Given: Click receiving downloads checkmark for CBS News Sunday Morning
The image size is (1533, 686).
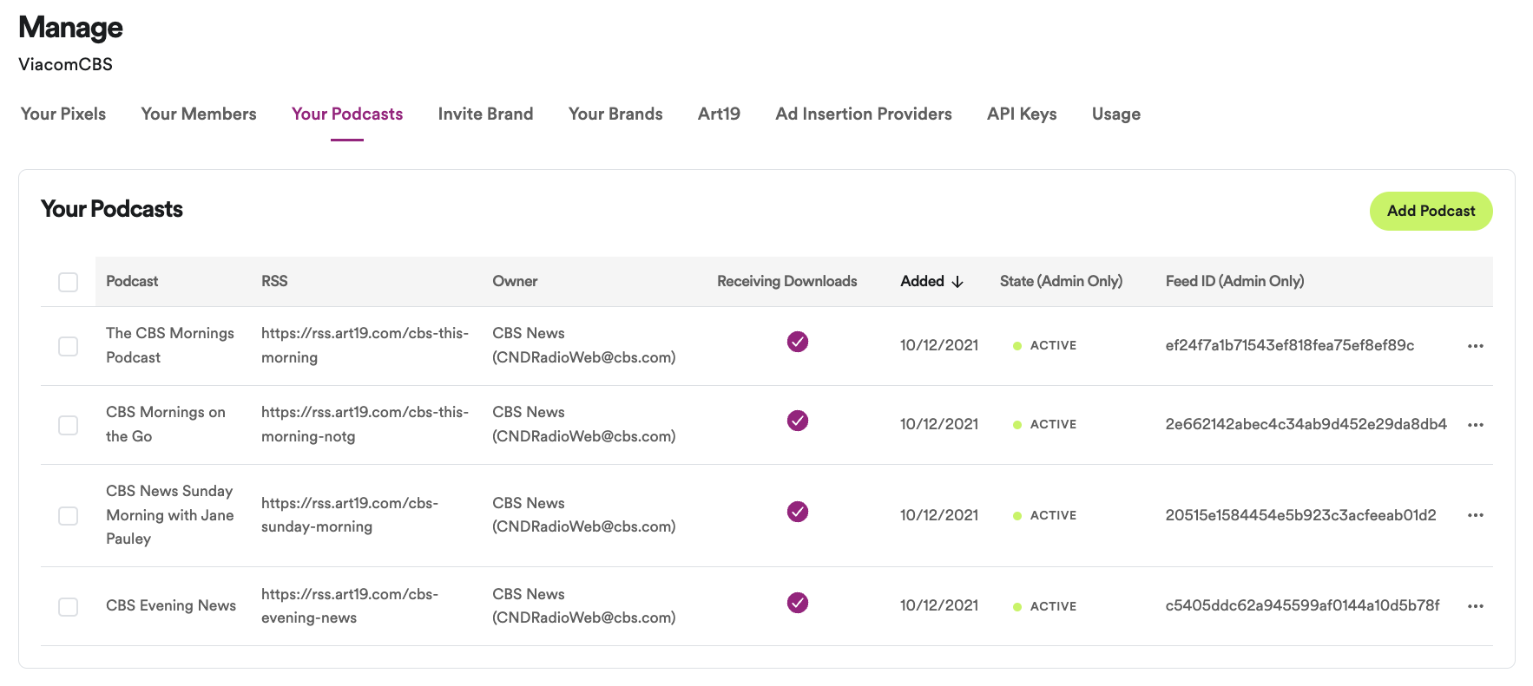Looking at the screenshot, I should (x=798, y=512).
